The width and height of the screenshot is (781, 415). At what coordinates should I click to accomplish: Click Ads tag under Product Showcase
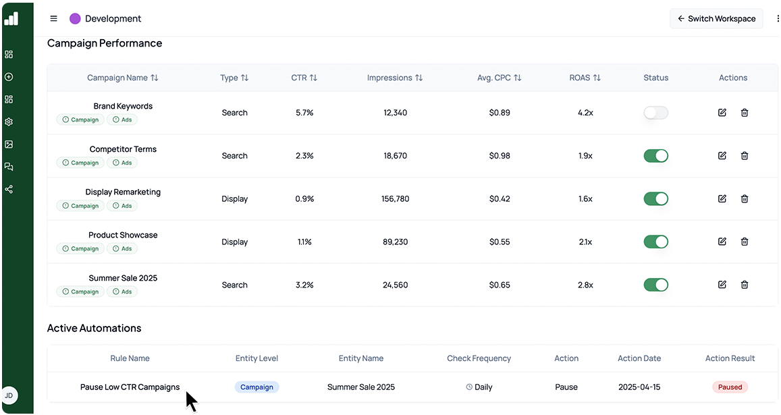[x=122, y=248]
